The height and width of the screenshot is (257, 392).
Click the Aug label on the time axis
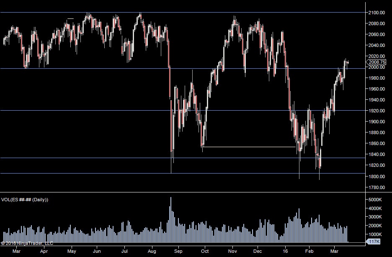(152, 252)
